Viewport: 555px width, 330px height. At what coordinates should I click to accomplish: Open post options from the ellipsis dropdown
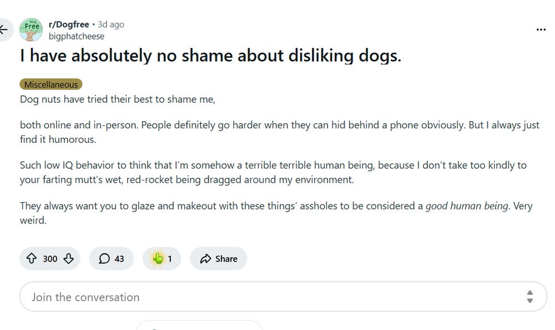(x=540, y=29)
